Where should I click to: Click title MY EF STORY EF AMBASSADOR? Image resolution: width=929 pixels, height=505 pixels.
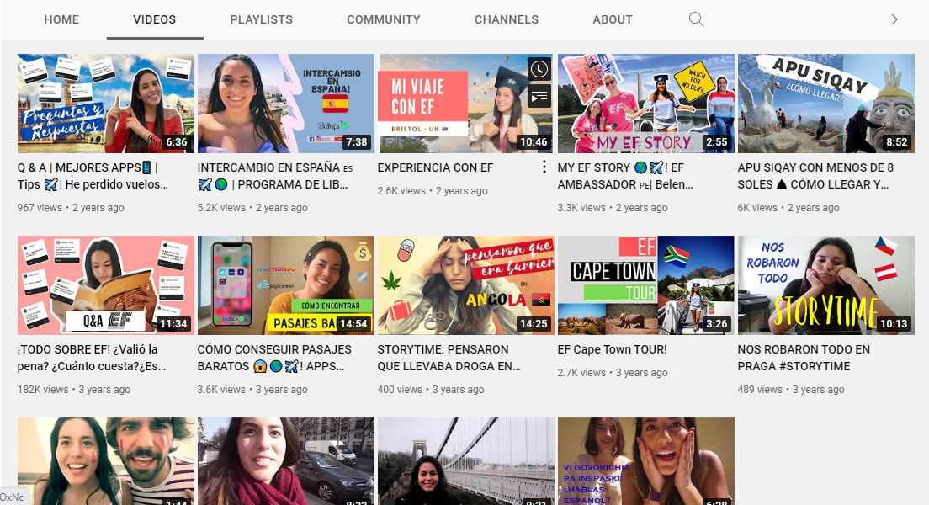[625, 176]
